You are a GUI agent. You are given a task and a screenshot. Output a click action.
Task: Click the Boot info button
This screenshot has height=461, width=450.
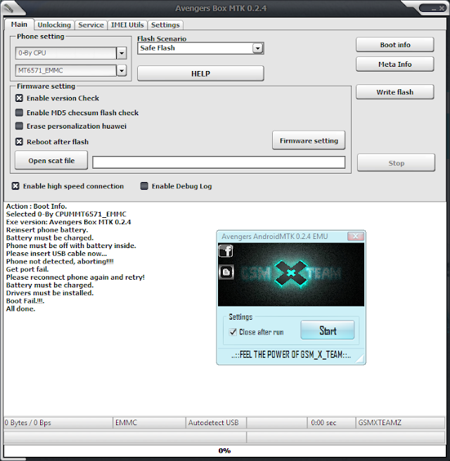pos(395,45)
